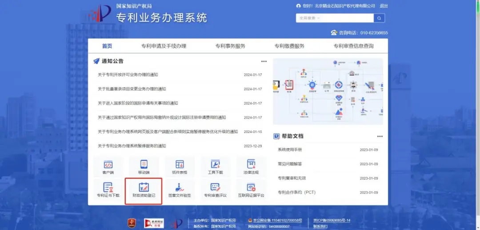Screen dimensions: 480x230
Task: Open the 专利缴费服务 menu
Action: click(x=290, y=46)
